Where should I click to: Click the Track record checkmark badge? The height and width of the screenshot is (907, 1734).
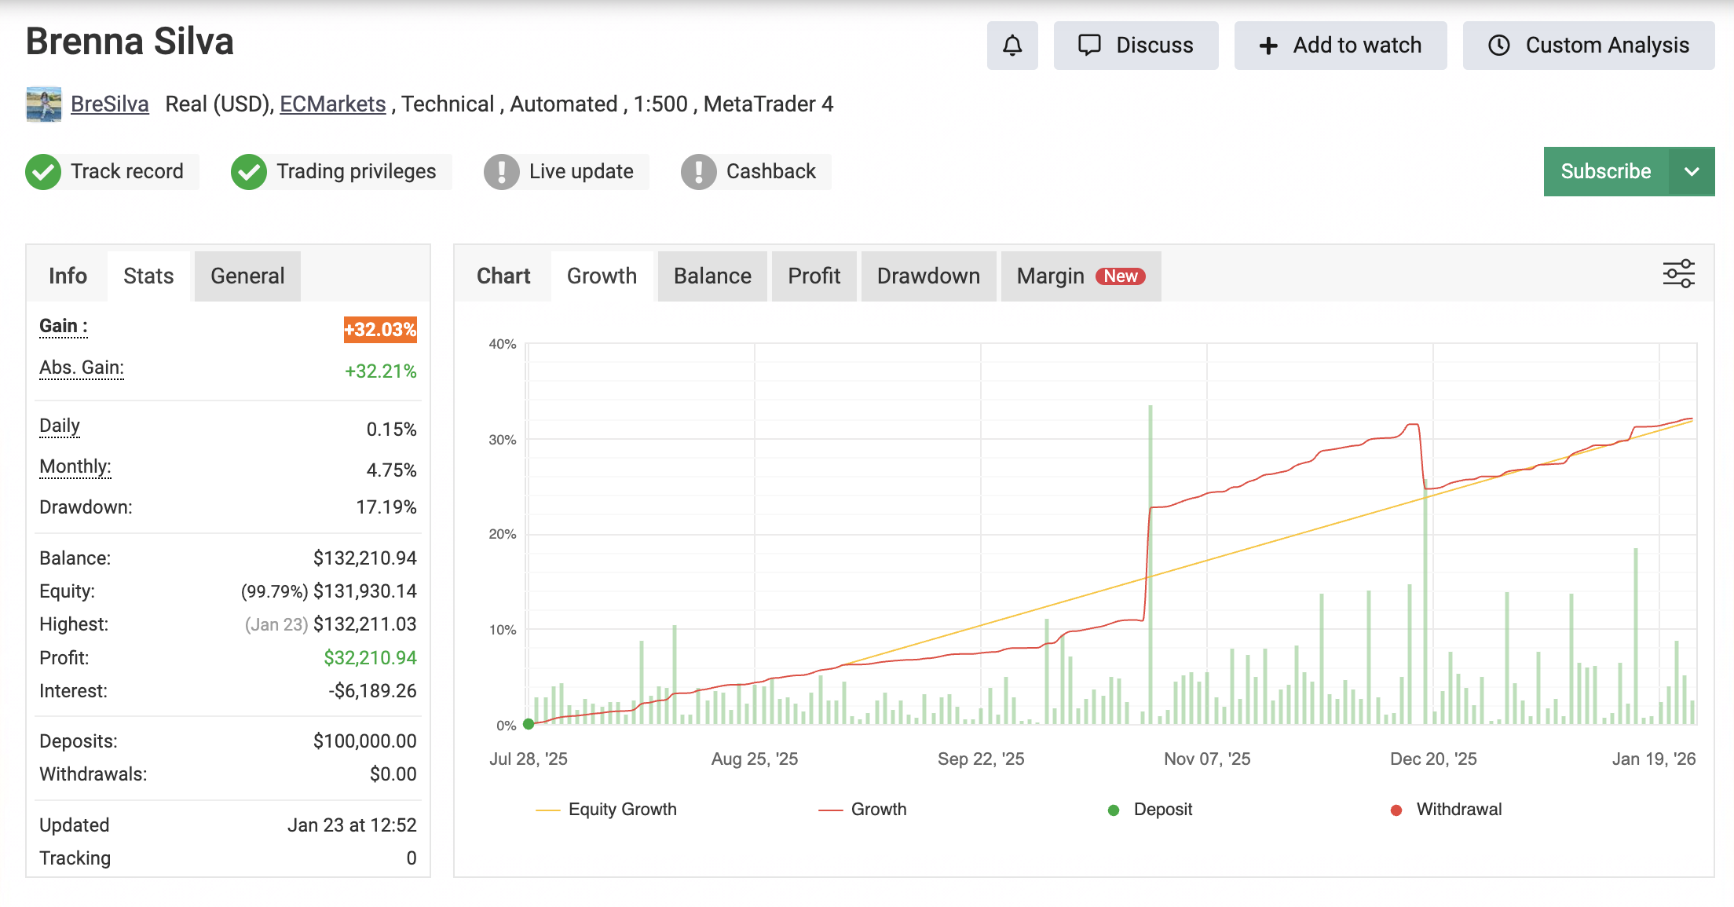pyautogui.click(x=43, y=171)
